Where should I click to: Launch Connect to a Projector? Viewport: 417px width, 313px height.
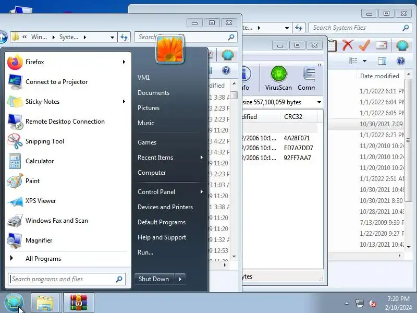click(68, 82)
